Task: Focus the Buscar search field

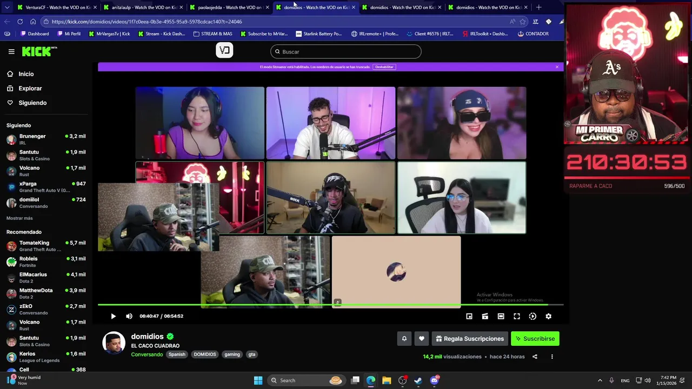Action: point(346,52)
